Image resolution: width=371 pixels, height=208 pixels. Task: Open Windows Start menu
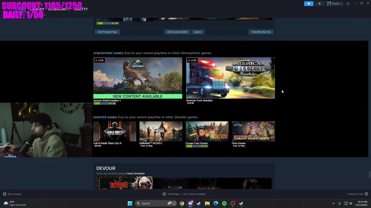(x=130, y=203)
